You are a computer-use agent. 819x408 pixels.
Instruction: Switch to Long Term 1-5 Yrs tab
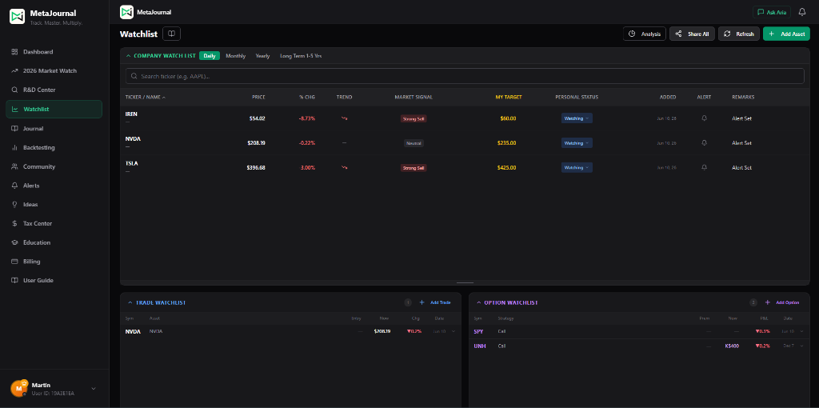pos(301,55)
